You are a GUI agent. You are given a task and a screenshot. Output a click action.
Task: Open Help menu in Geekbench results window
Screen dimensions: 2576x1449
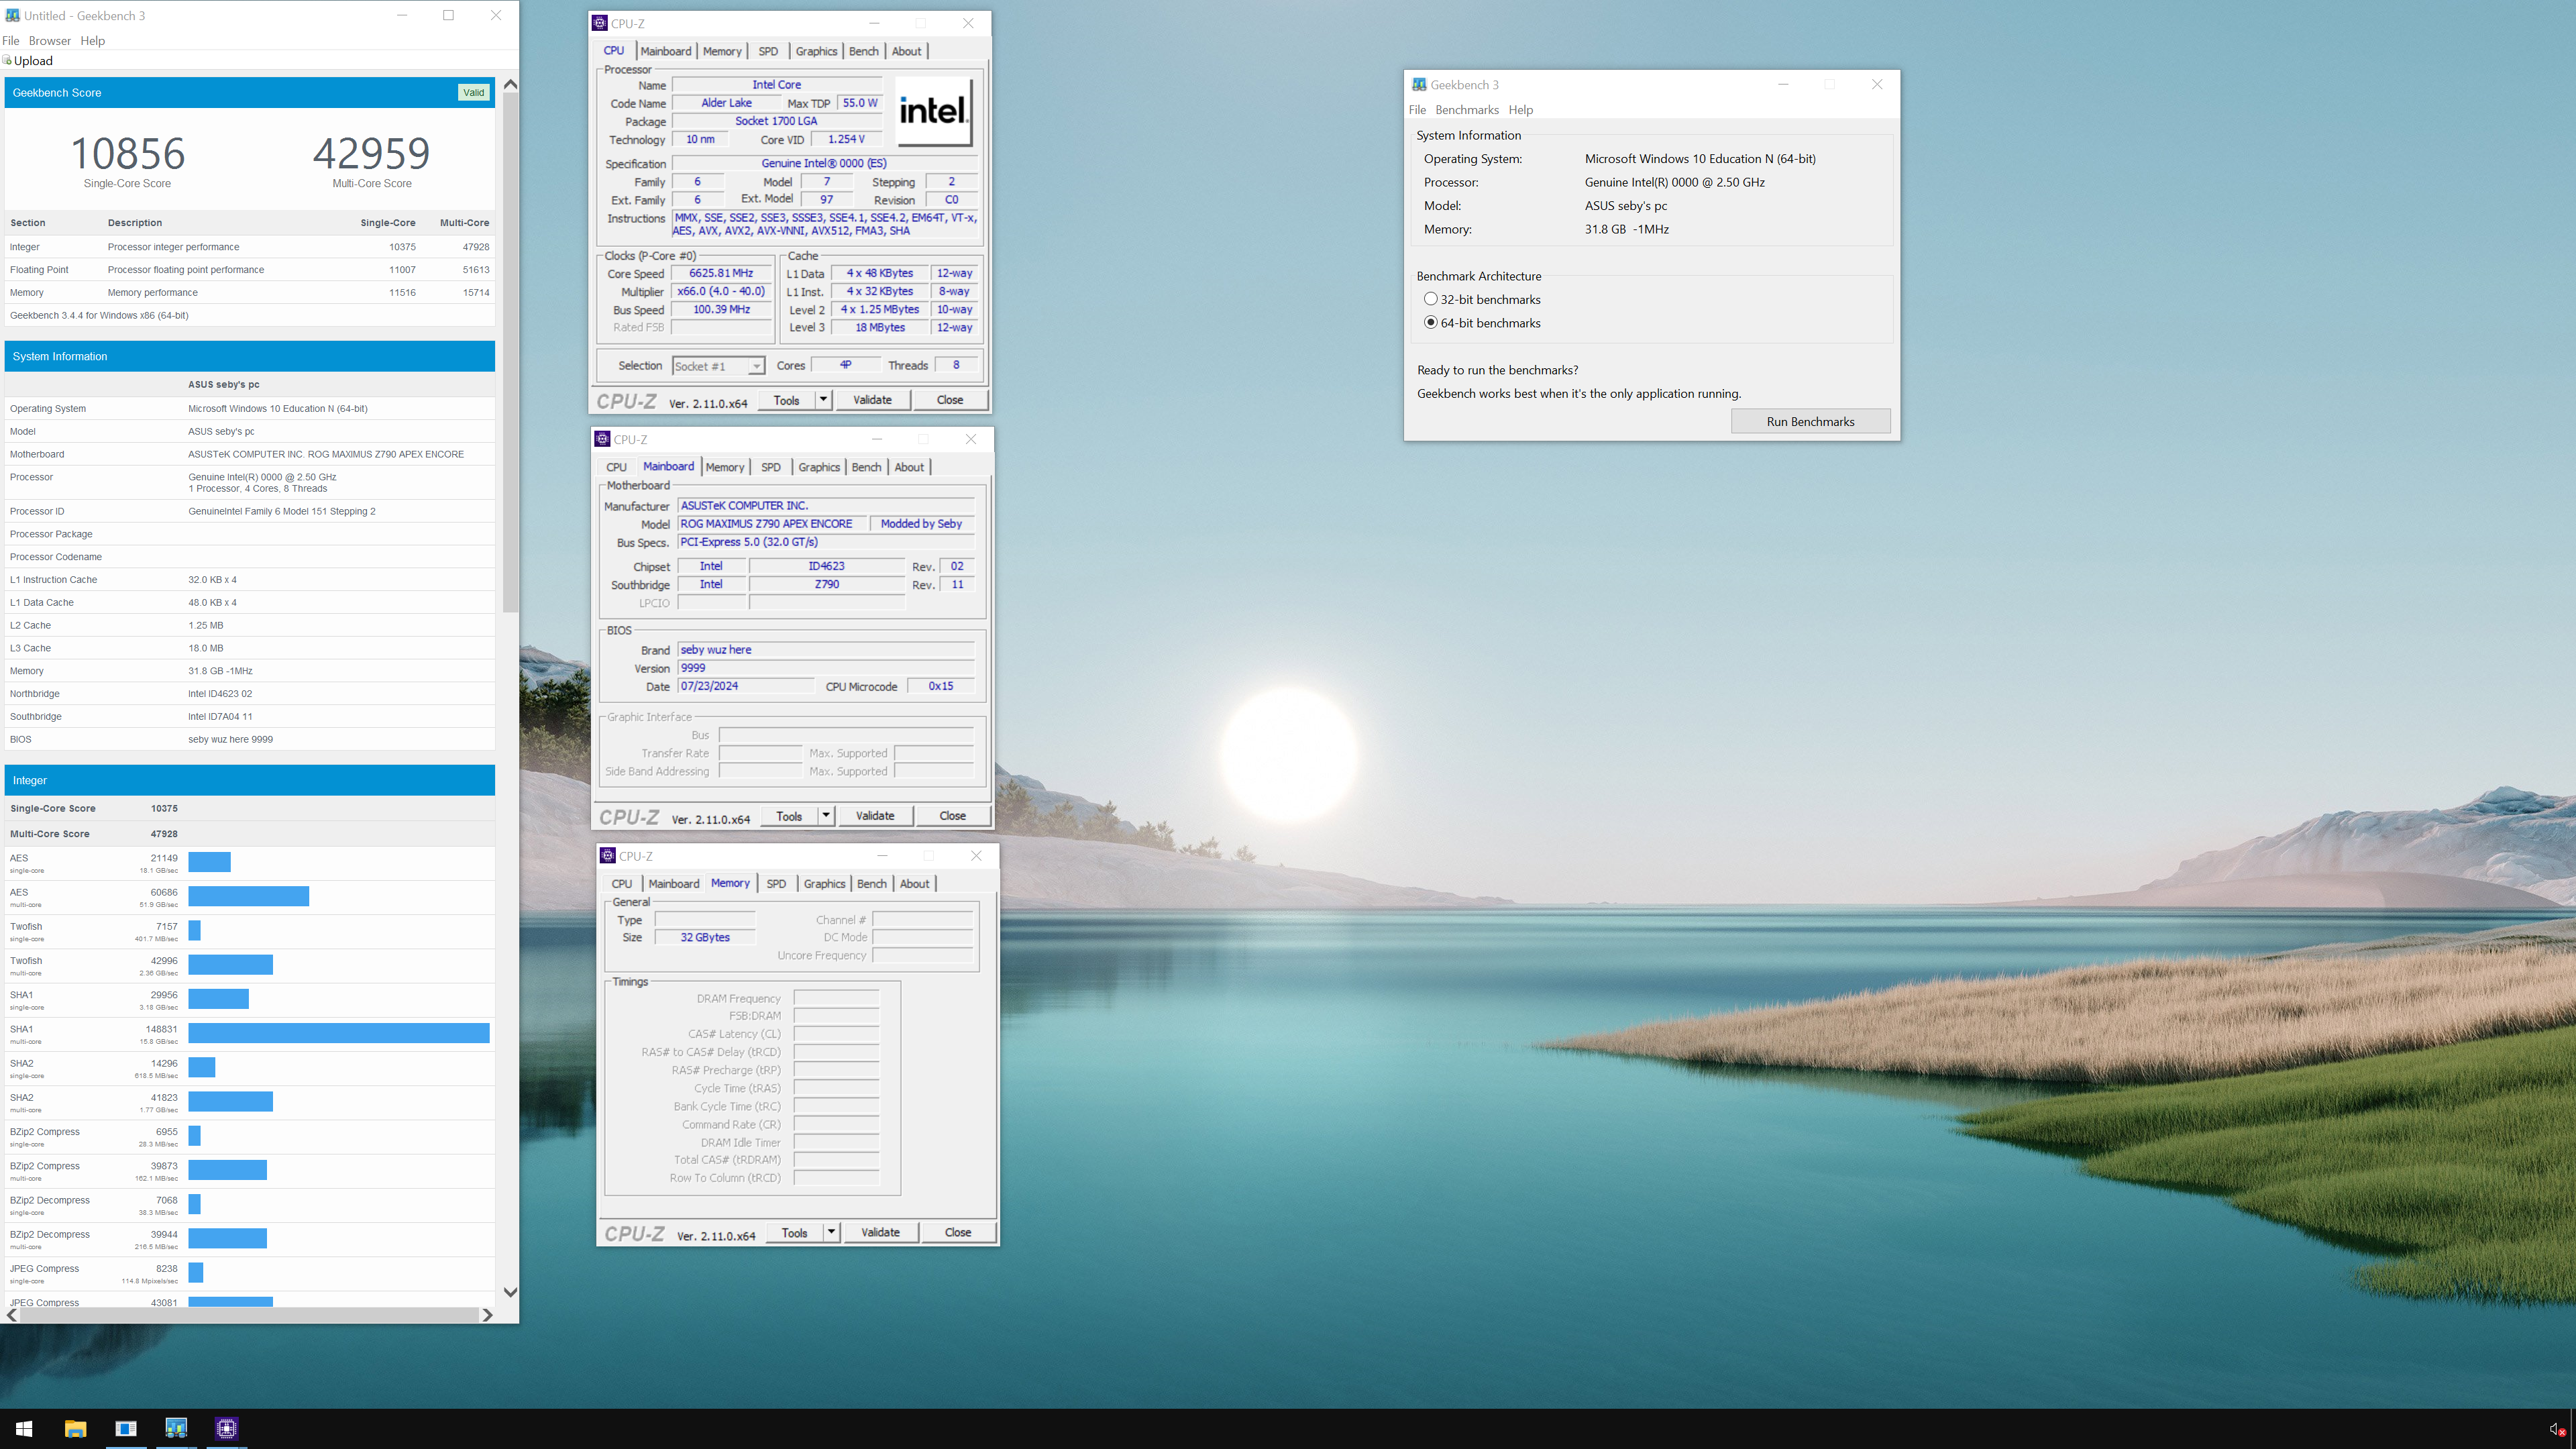tap(93, 41)
